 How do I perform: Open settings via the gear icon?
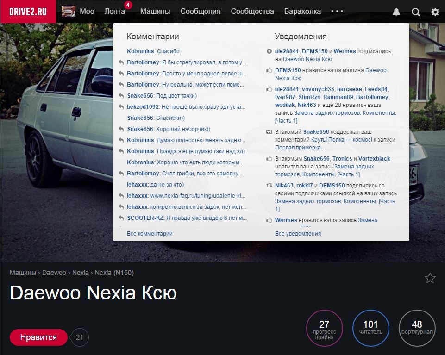pos(434,12)
